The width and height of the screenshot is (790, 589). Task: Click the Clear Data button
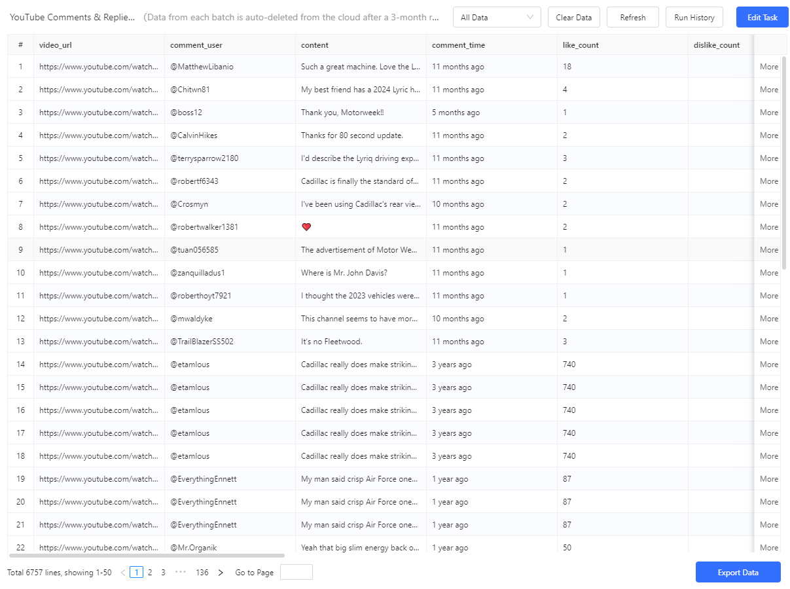coord(573,18)
